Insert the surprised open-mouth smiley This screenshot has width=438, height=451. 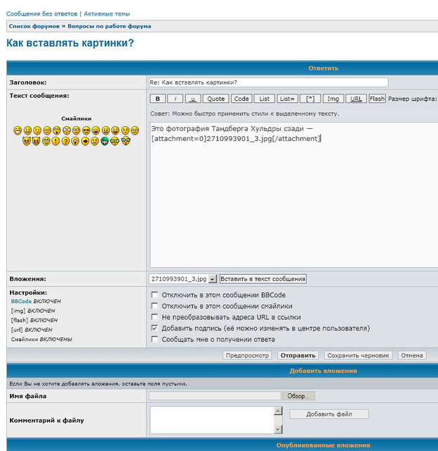click(x=57, y=130)
